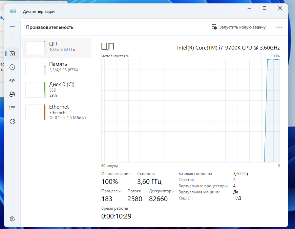
Task: Open the Startup apps page icon
Action: click(12, 81)
